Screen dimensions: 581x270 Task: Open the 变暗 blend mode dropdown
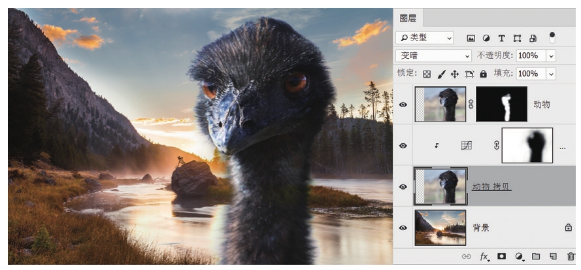(x=433, y=56)
